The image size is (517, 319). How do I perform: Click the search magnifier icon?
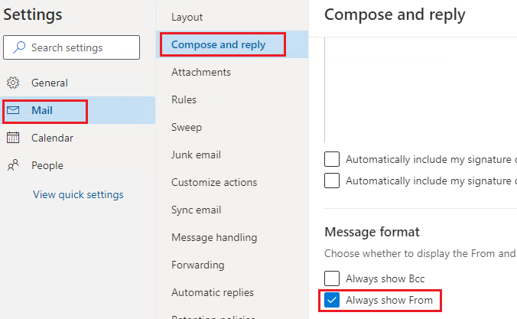[19, 47]
